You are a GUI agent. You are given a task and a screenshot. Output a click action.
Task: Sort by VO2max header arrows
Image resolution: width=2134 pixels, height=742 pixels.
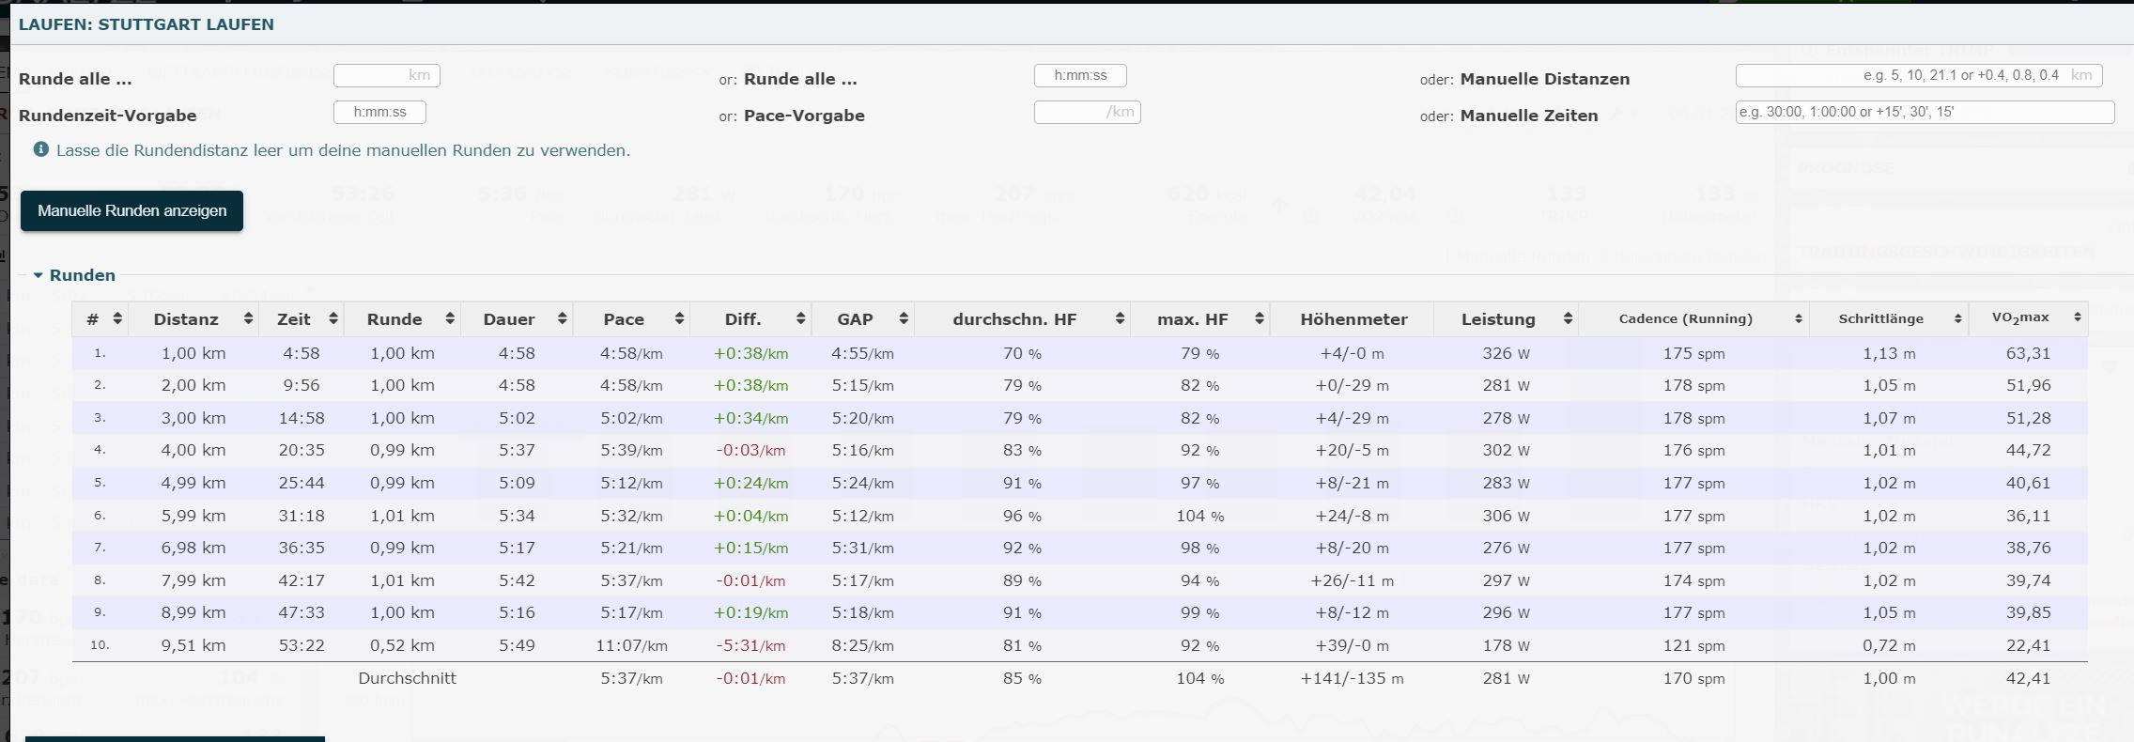[2077, 318]
